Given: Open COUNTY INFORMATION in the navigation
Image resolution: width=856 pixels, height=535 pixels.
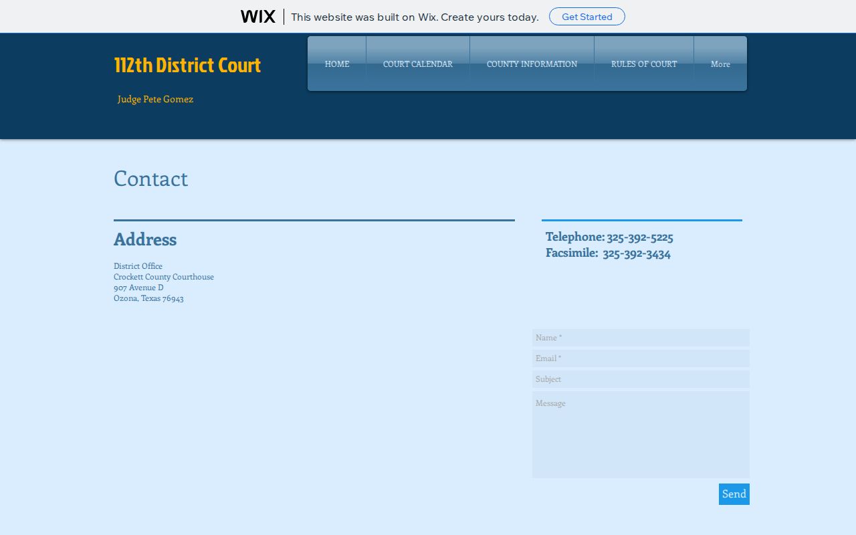Looking at the screenshot, I should click(x=532, y=64).
